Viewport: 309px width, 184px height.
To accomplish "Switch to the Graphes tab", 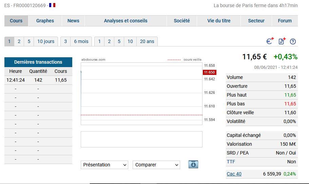I will point(45,21).
